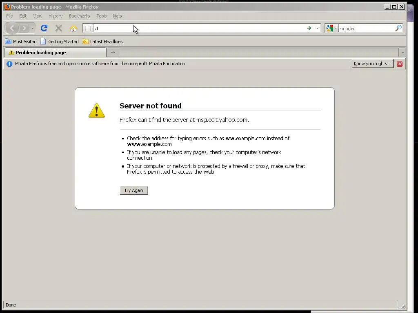This screenshot has width=418, height=313.
Task: Click the Stop loading X icon
Action: point(59,28)
